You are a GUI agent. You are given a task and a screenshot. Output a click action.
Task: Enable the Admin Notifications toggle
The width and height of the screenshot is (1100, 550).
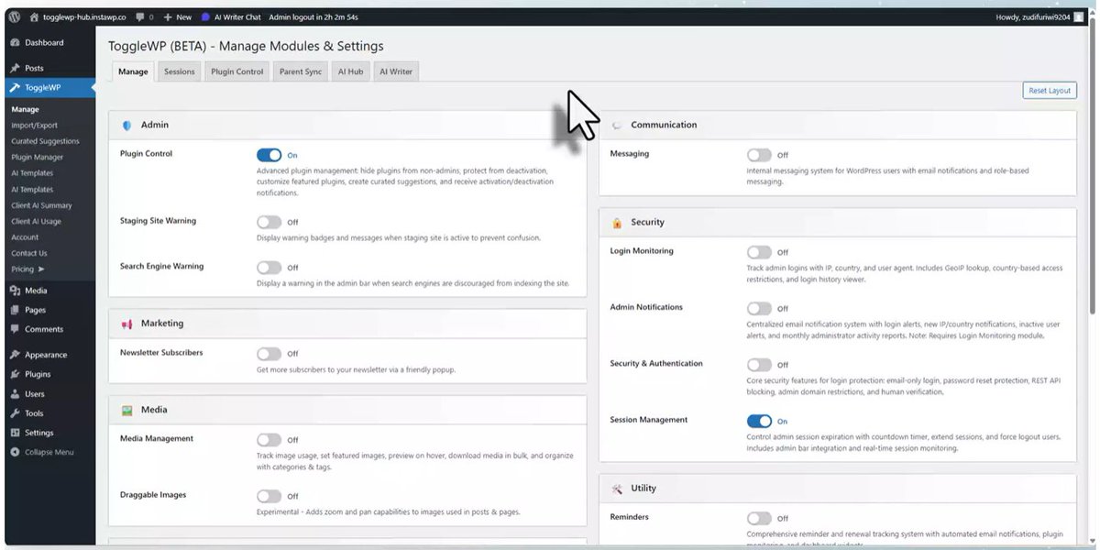click(x=759, y=309)
